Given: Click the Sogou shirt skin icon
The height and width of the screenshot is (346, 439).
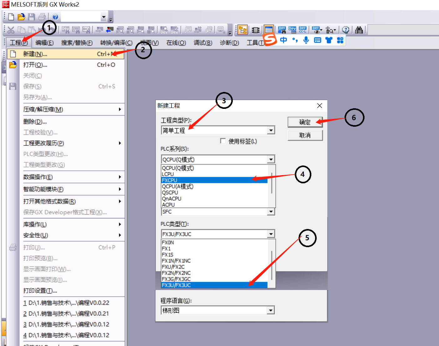Looking at the screenshot, I should (329, 40).
